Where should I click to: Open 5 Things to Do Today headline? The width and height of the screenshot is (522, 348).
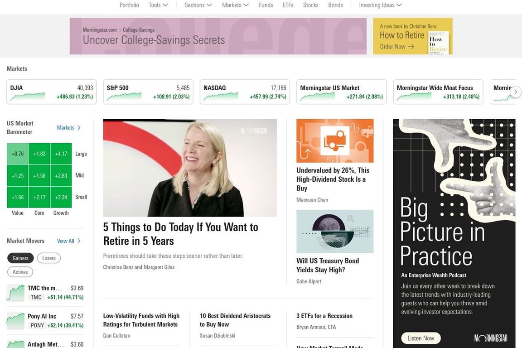181,234
